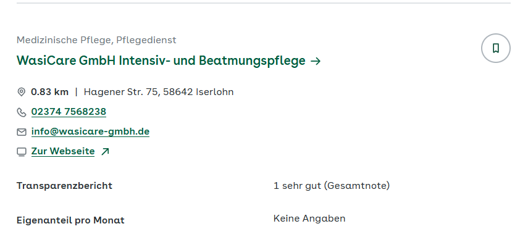528x250 pixels.
Task: Click the telephone handset icon
Action: [x=22, y=112]
